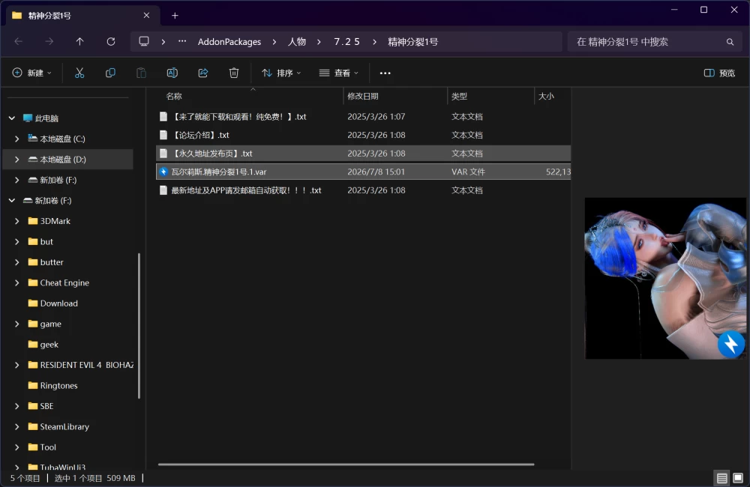Go up one folder level
Viewport: 750px width, 487px height.
pyautogui.click(x=80, y=41)
